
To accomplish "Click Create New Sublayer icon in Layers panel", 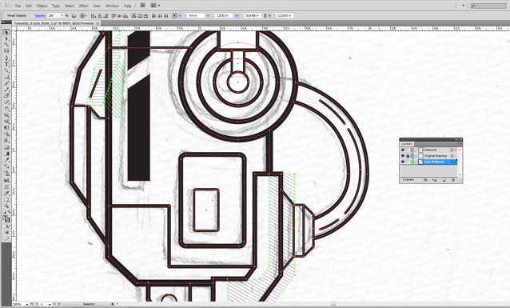I will click(435, 180).
